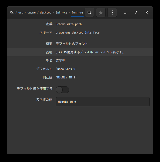
Task: Click the default value 'Noto Sans 9'
Action: [66, 69]
